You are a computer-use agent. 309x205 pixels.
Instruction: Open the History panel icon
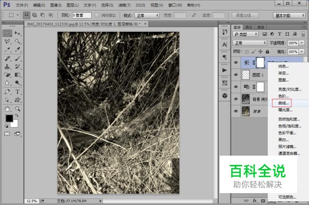(x=225, y=32)
